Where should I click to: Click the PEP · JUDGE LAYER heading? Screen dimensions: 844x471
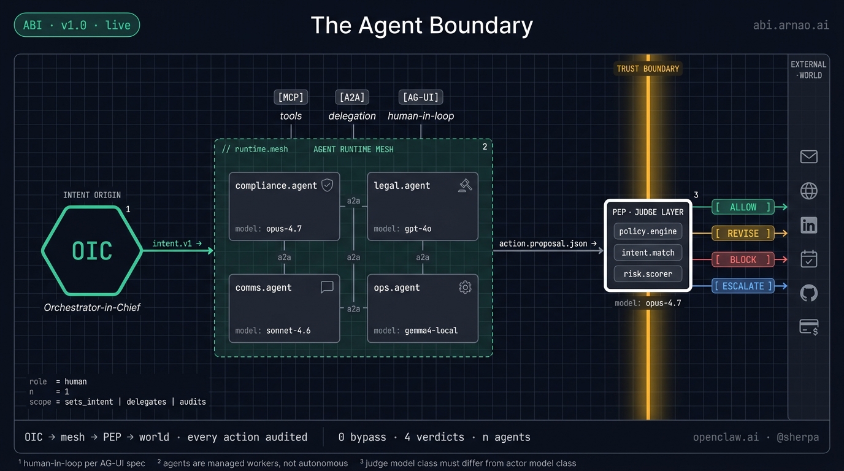click(x=648, y=212)
